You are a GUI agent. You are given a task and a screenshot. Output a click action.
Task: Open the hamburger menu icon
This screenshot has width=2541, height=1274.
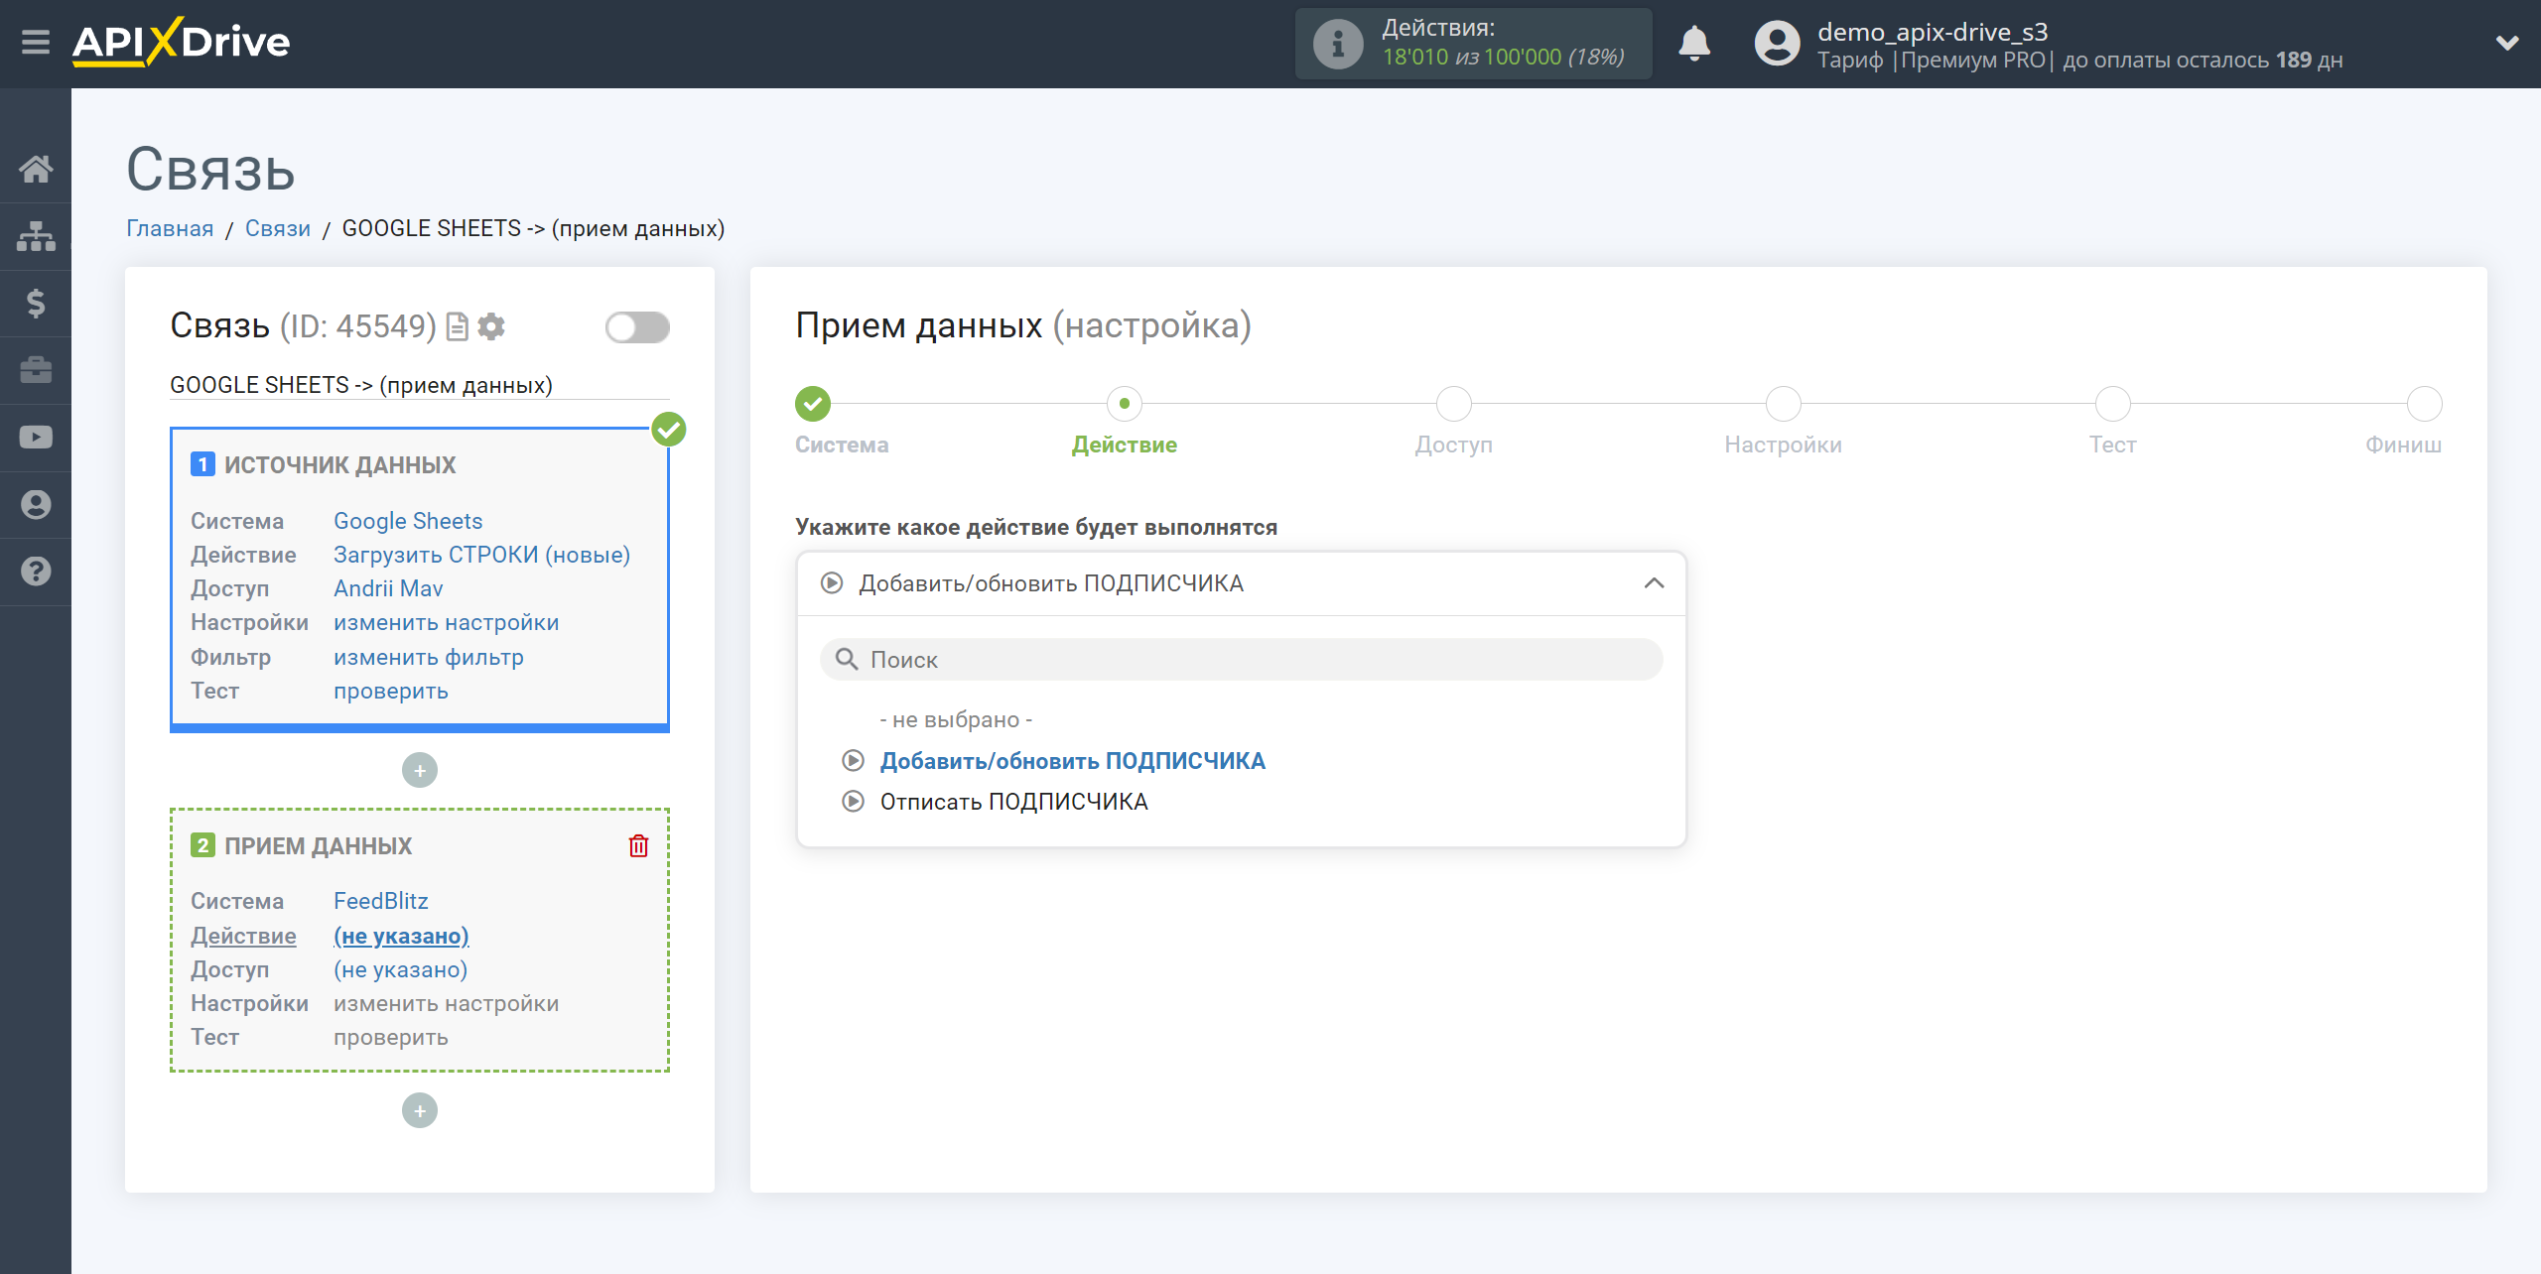pyautogui.click(x=36, y=43)
